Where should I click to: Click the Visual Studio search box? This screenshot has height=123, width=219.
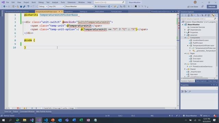click(109, 2)
